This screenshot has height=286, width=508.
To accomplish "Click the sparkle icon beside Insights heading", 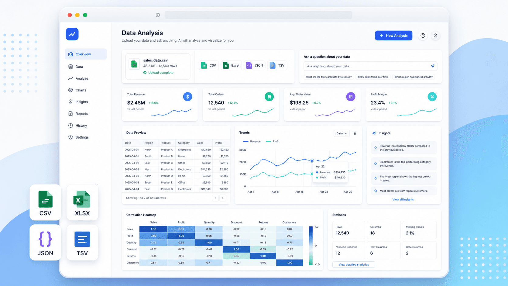I will point(374,133).
